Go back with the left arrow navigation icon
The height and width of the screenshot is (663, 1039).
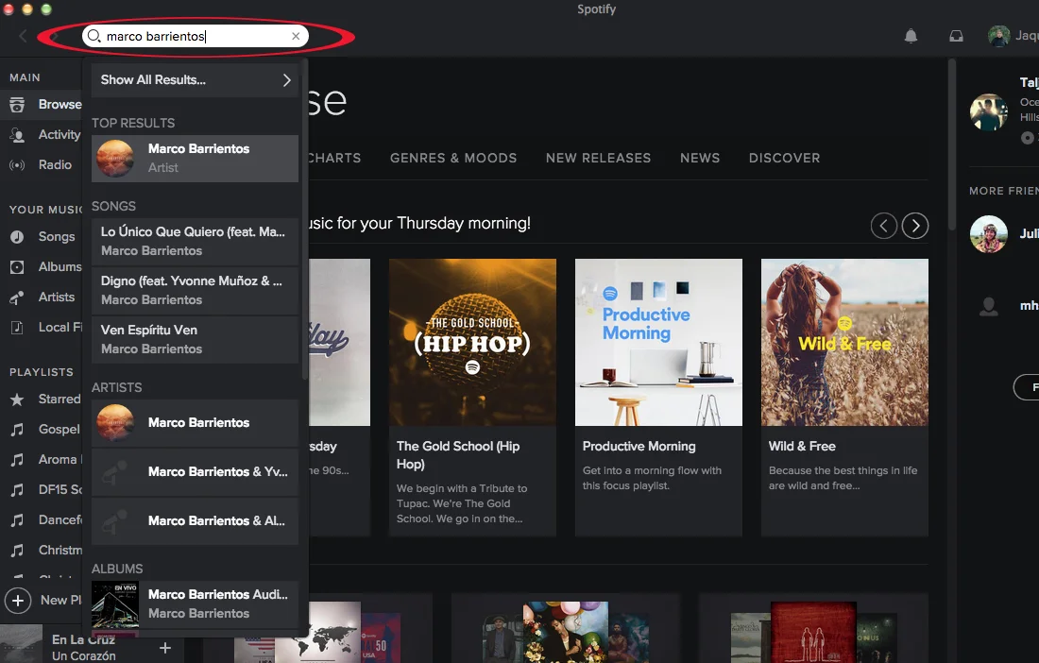point(24,36)
